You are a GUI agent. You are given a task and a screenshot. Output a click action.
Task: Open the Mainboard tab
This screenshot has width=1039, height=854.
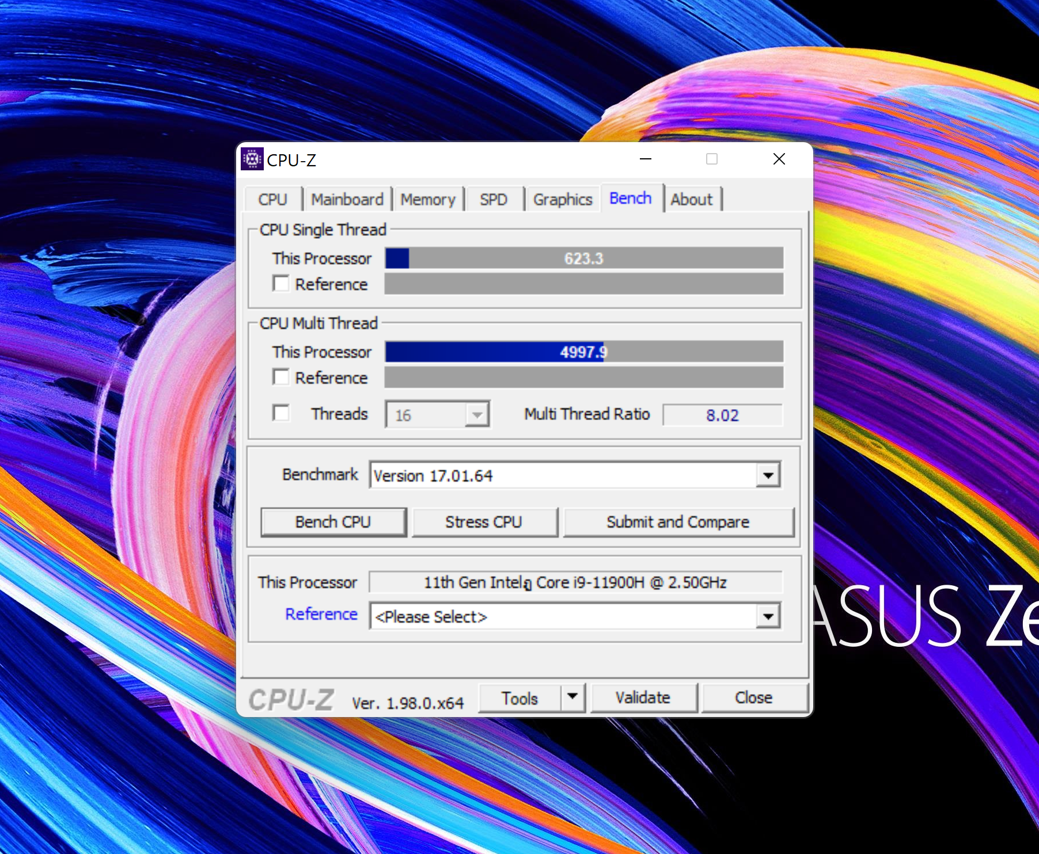pos(347,200)
